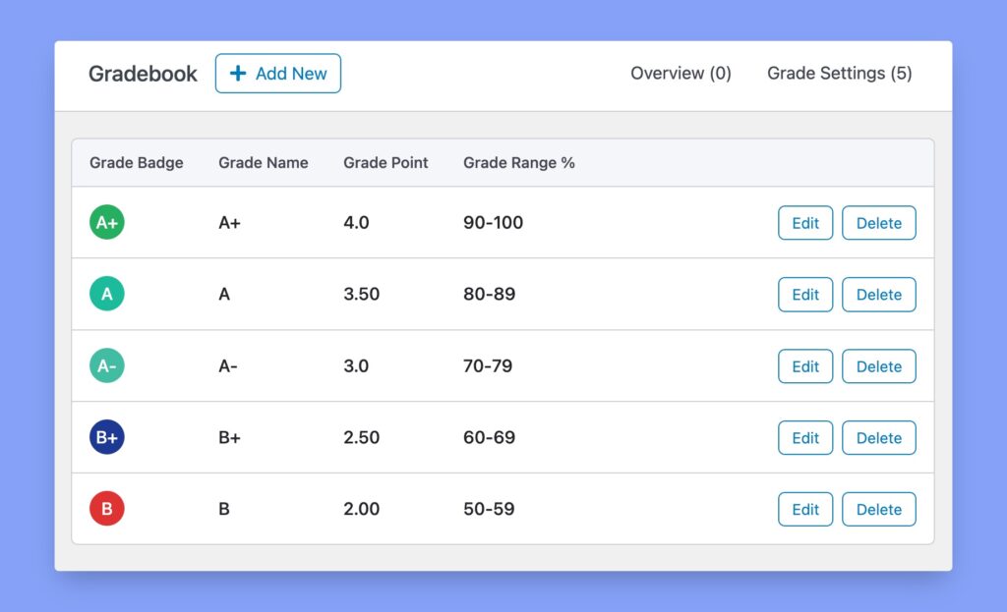Edit the A+ grade entry
The width and height of the screenshot is (1007, 612).
804,223
